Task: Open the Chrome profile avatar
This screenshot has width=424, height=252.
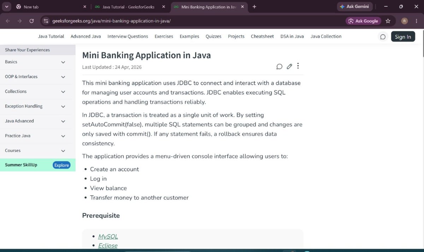Action: pyautogui.click(x=405, y=21)
